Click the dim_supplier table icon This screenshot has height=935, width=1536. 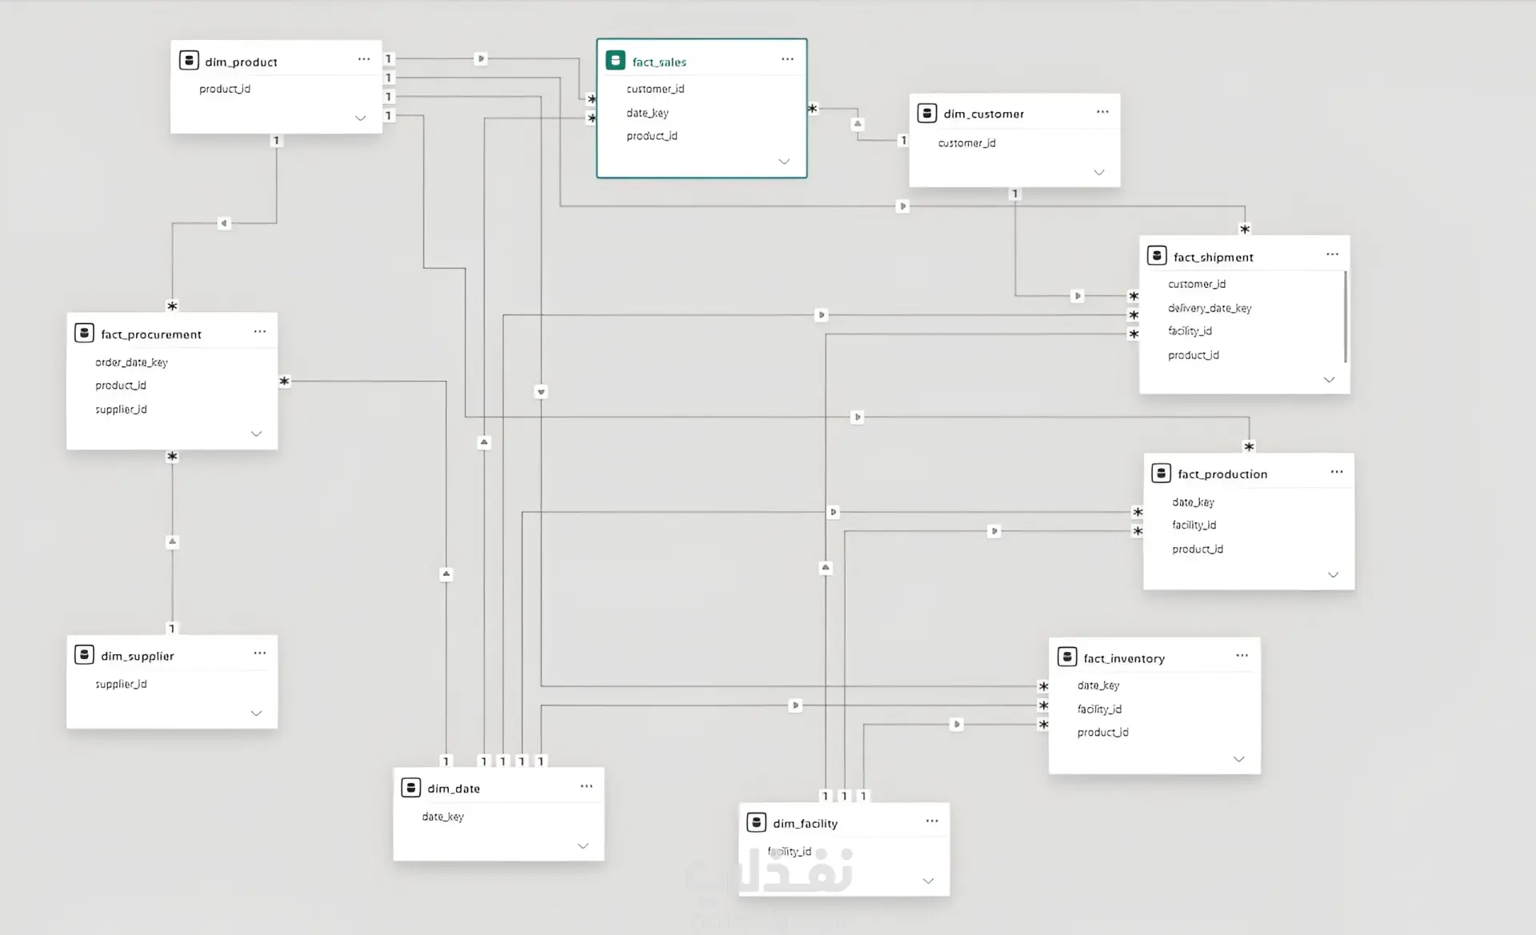(84, 655)
